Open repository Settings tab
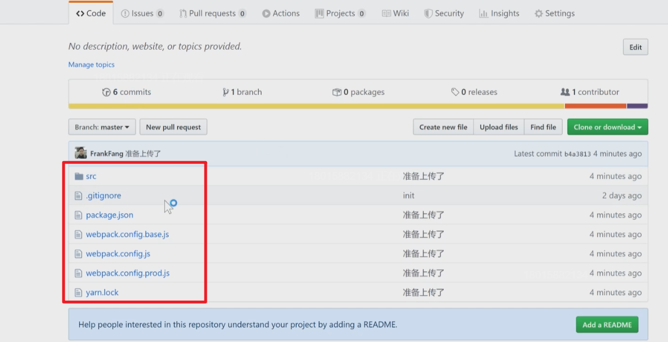Screen dimensions: 668x342 coord(554,13)
